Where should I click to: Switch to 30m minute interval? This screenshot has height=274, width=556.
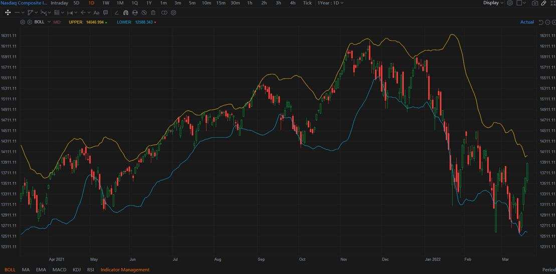click(x=235, y=3)
